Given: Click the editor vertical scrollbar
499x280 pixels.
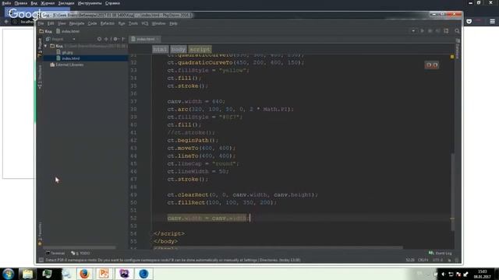Looking at the screenshot, I should [452, 192].
